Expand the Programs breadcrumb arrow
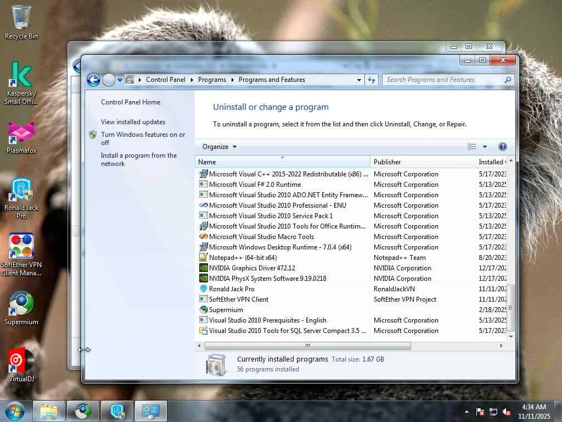This screenshot has height=422, width=562. coord(232,80)
